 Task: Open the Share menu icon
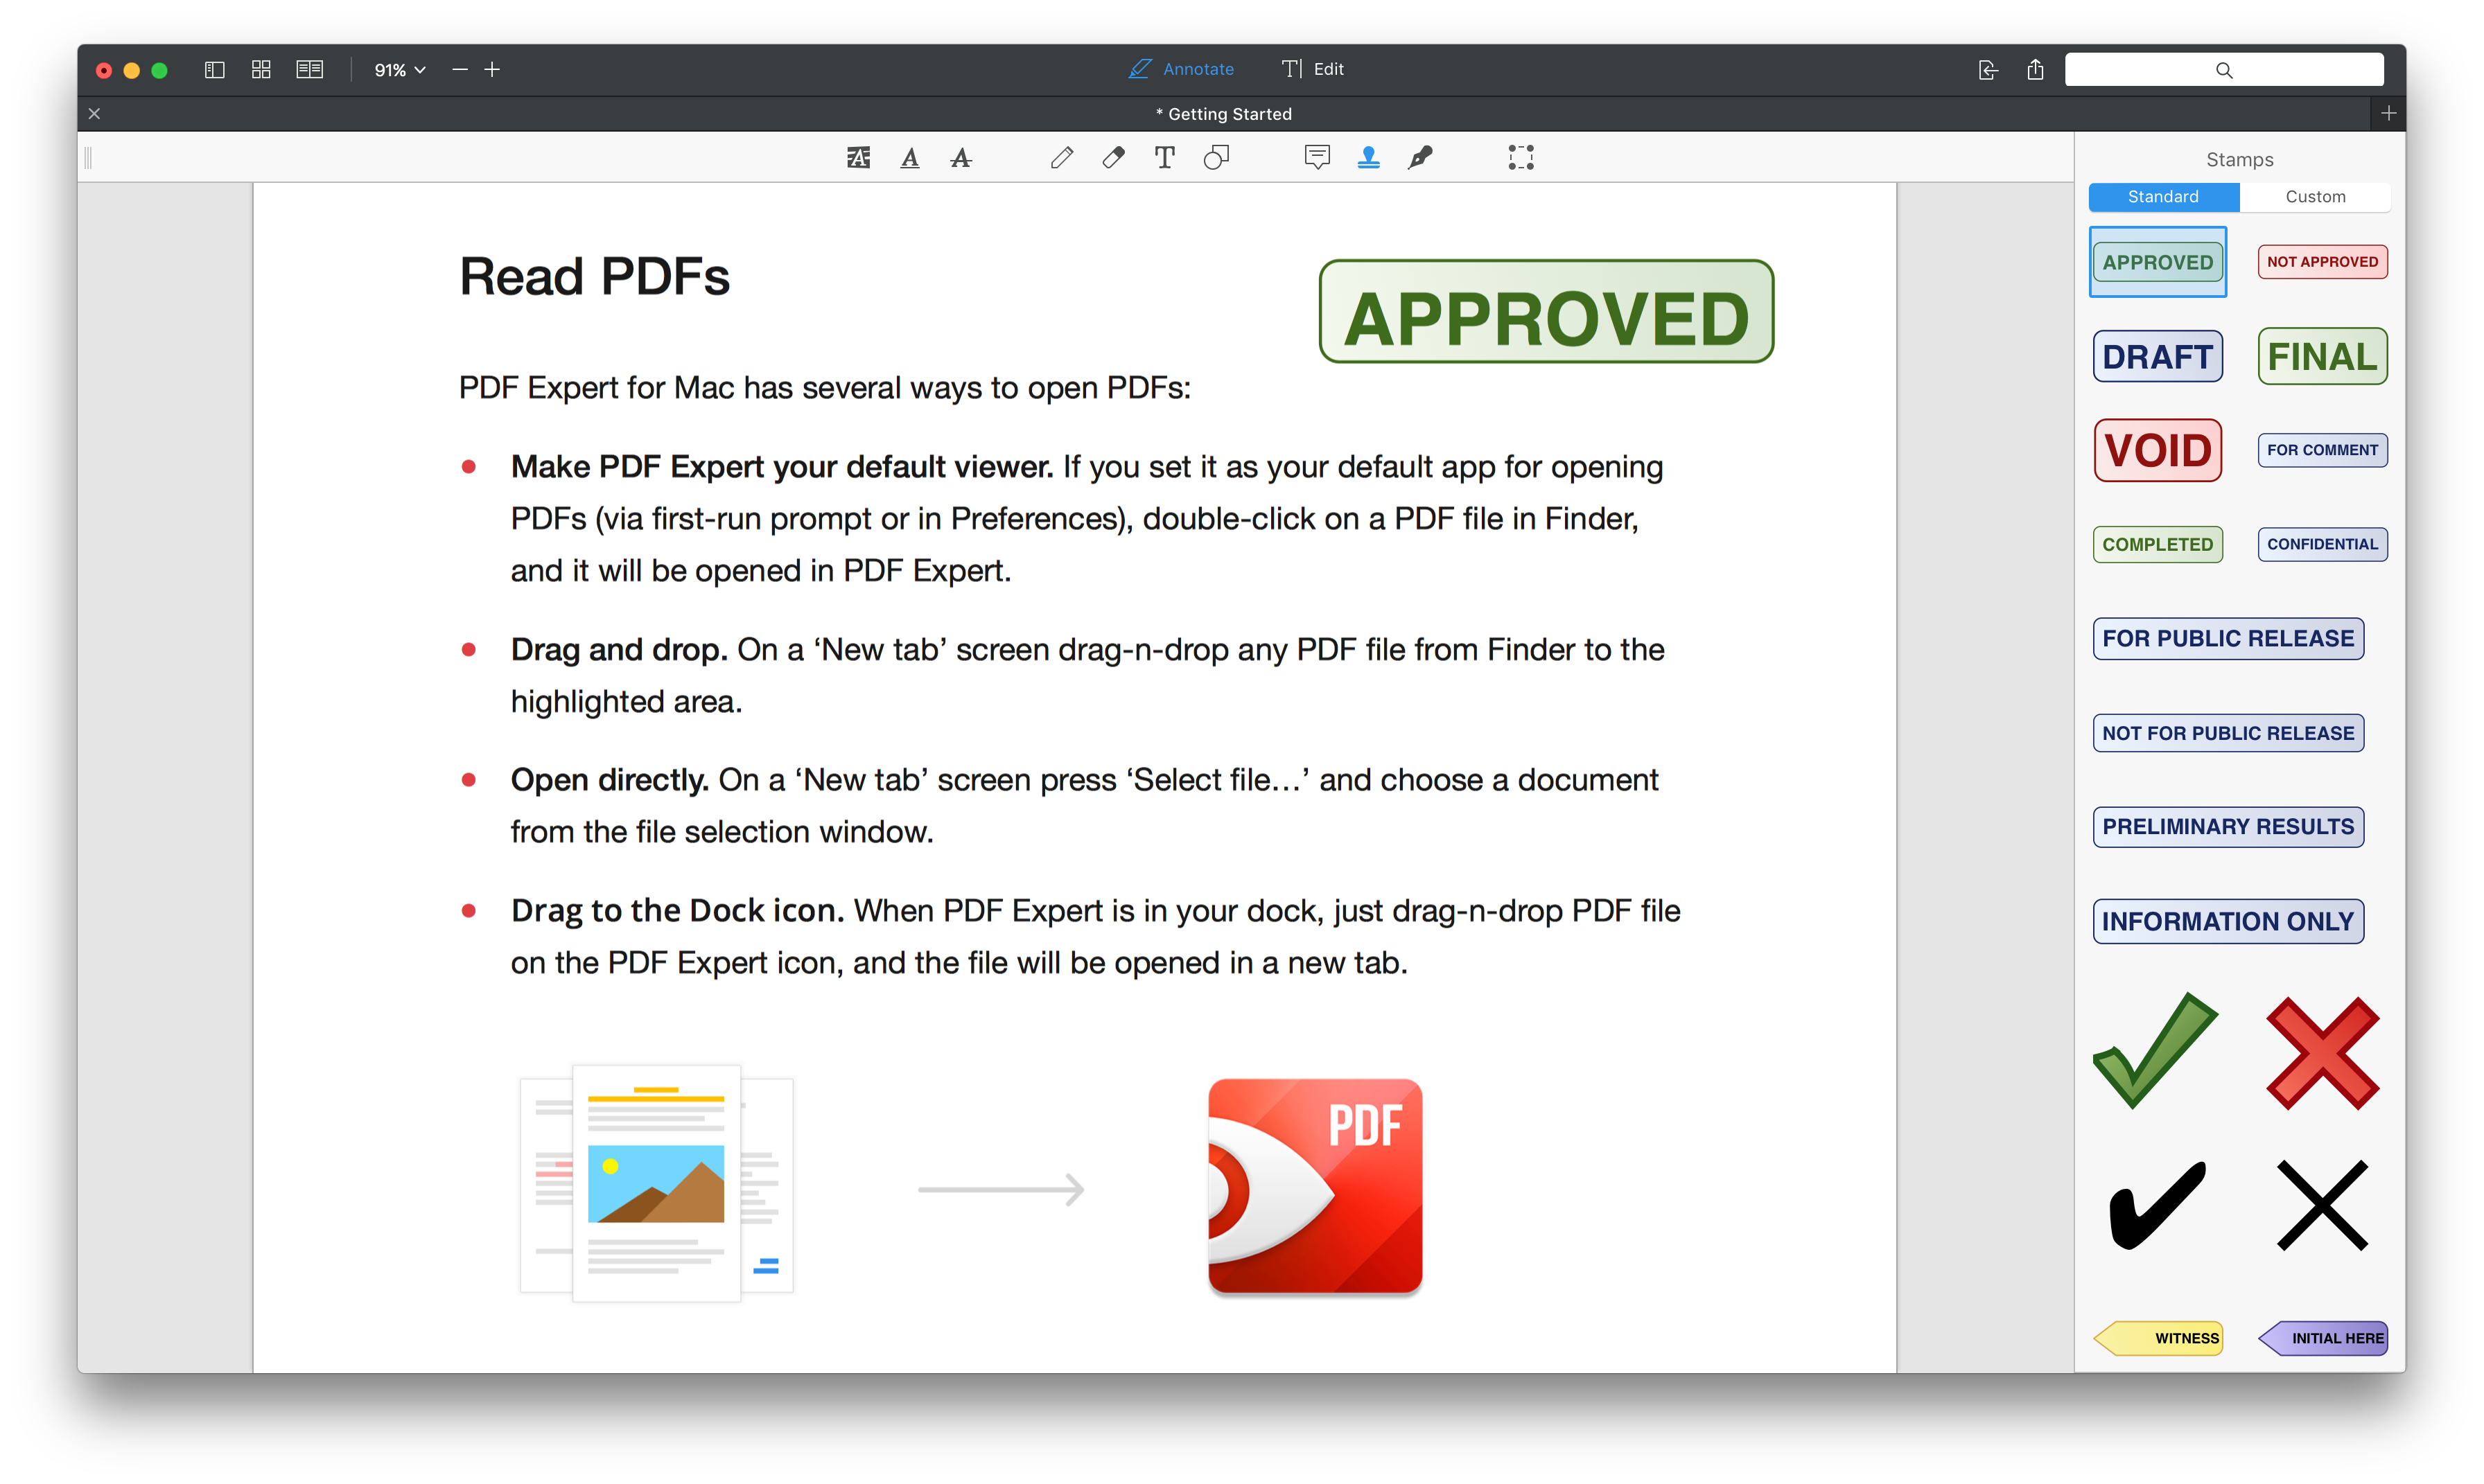tap(2035, 69)
